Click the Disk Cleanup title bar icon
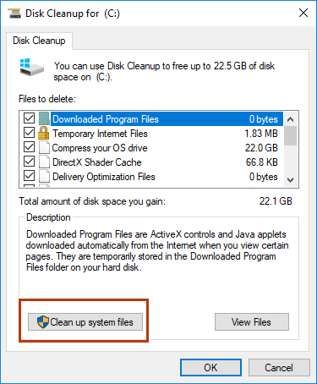 point(14,14)
